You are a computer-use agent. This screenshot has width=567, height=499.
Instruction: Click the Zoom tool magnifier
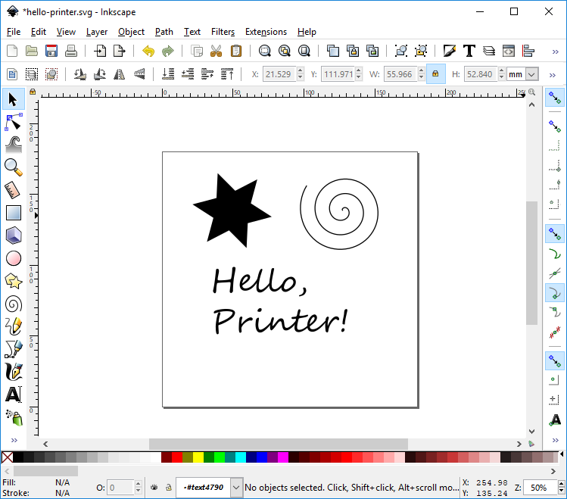click(x=14, y=168)
